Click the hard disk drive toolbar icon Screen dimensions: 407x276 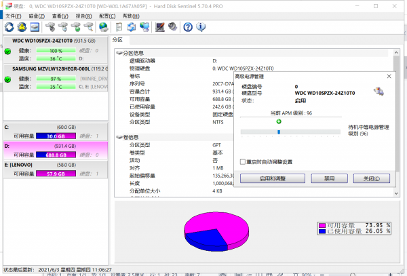(x=35, y=27)
